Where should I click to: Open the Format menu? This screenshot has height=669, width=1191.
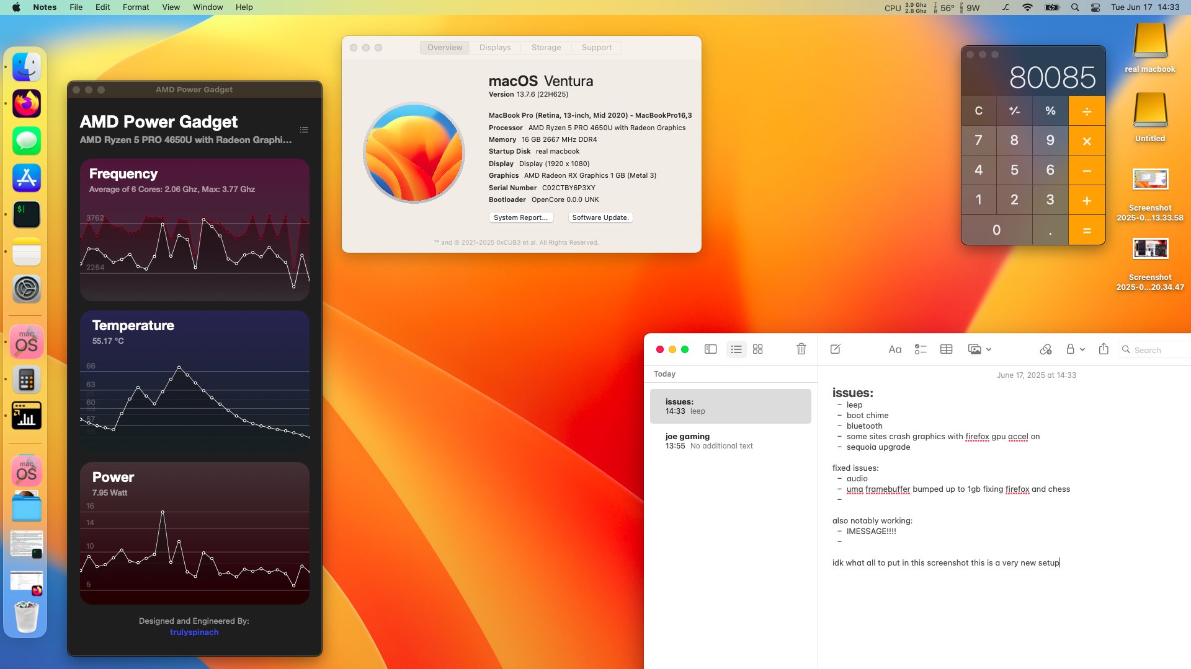coord(136,7)
